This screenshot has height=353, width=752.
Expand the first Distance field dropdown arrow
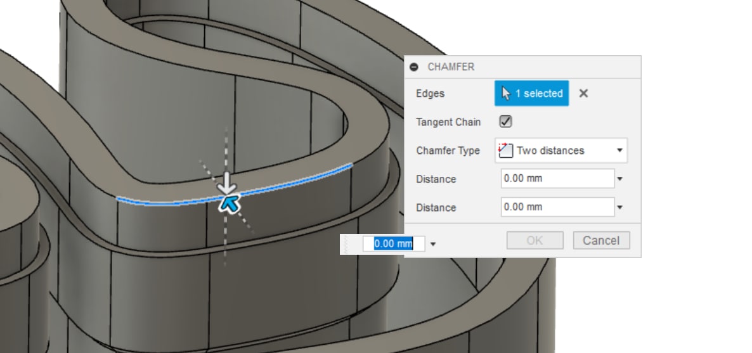tap(620, 179)
